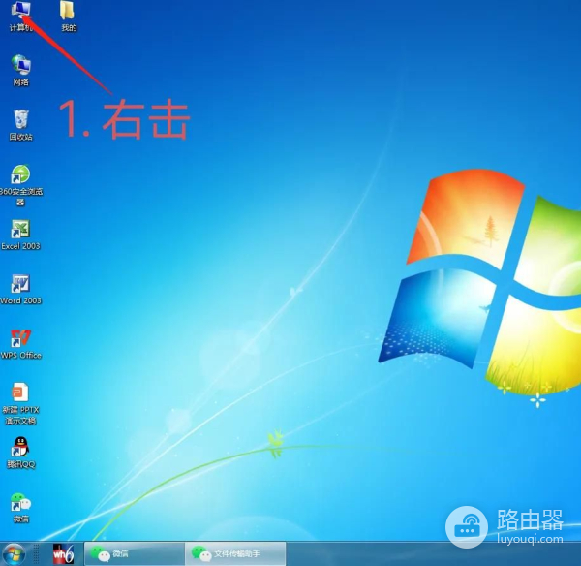Image resolution: width=581 pixels, height=566 pixels.
Task: Select the Excel 2003 shortcut icon
Action: point(20,229)
